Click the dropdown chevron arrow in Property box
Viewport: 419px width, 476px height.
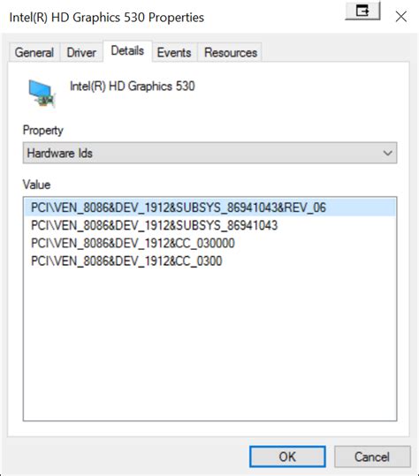coord(387,153)
